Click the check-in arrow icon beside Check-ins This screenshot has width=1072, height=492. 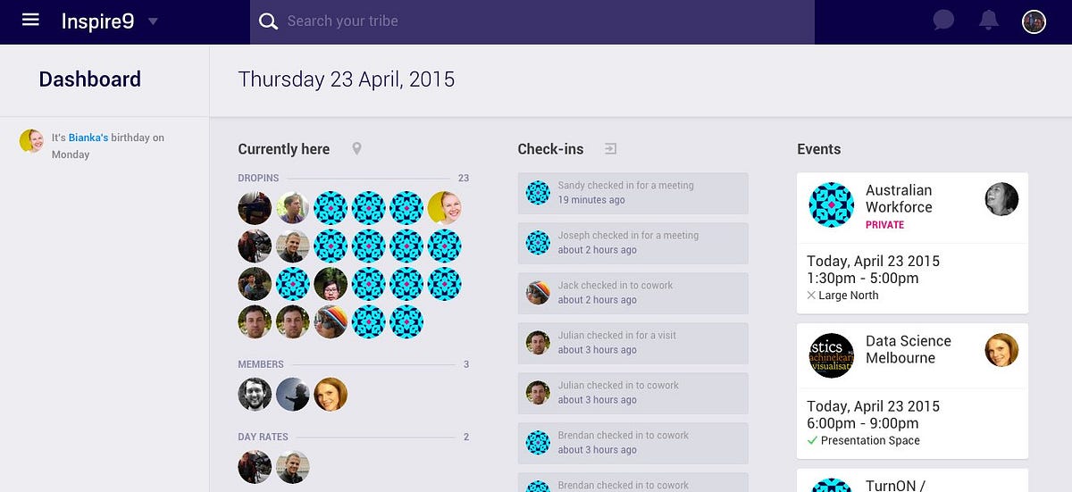[x=610, y=149]
